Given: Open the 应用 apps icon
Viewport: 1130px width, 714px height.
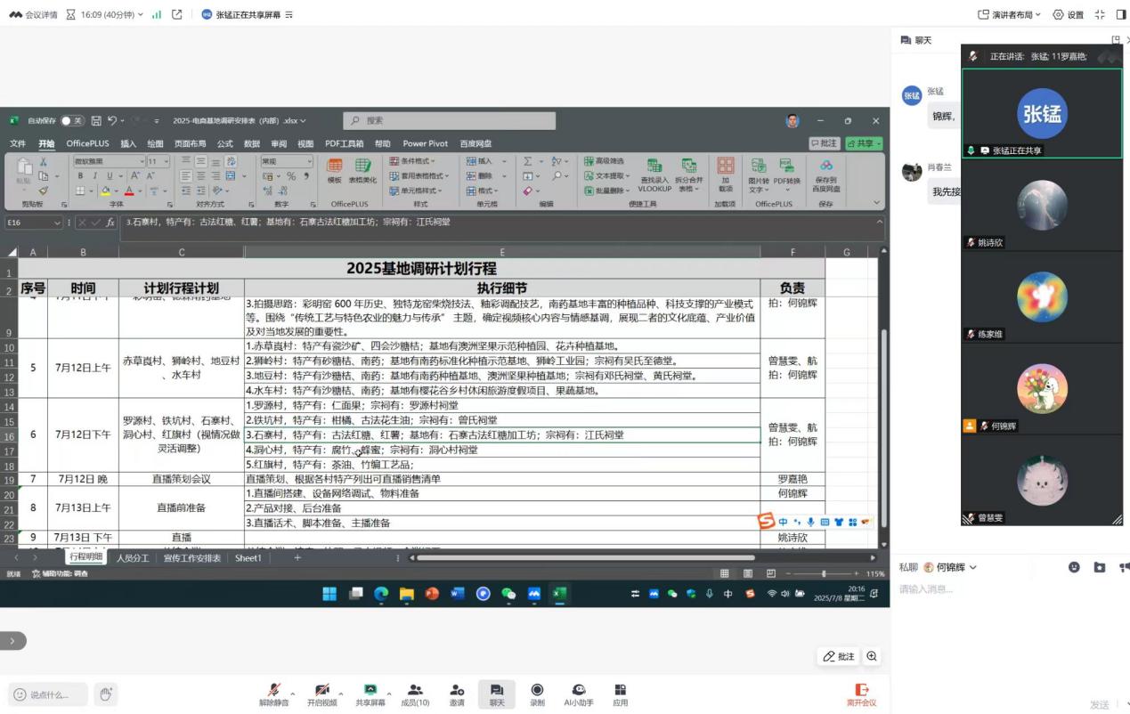Looking at the screenshot, I should click(x=620, y=694).
